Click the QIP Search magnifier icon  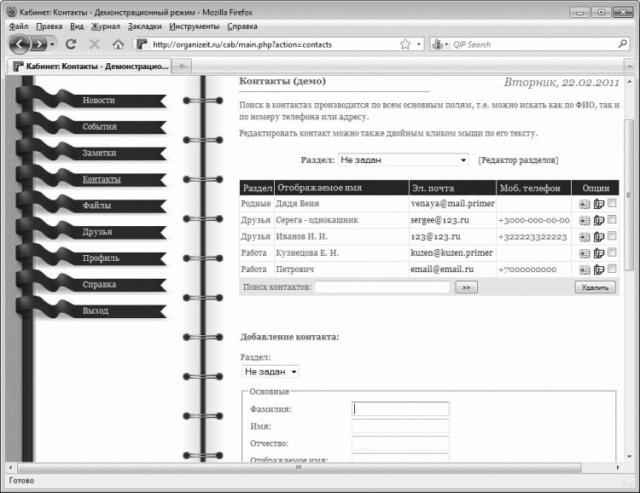tap(622, 43)
